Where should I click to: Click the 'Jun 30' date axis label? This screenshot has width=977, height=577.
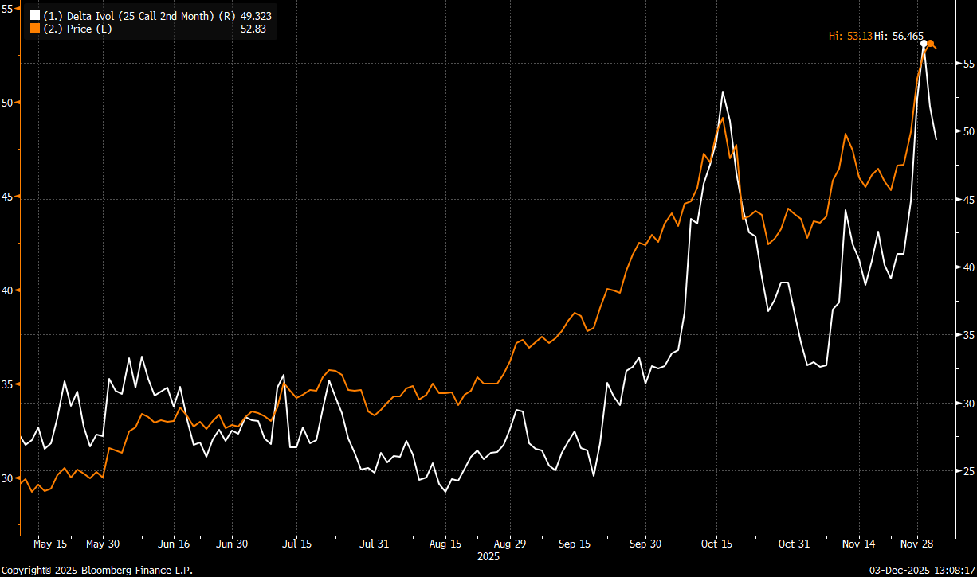(233, 544)
